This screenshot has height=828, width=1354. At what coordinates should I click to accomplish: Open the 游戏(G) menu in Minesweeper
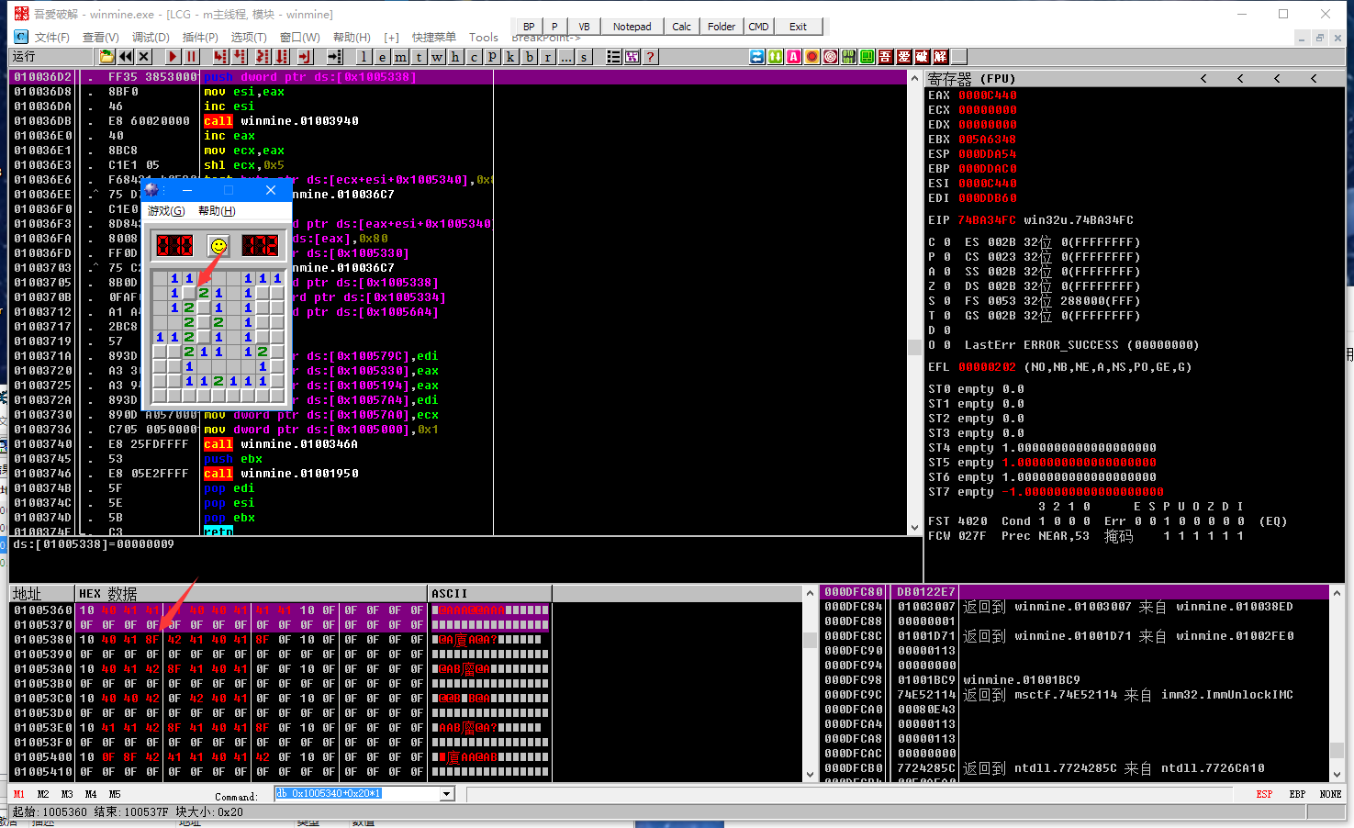point(166,211)
